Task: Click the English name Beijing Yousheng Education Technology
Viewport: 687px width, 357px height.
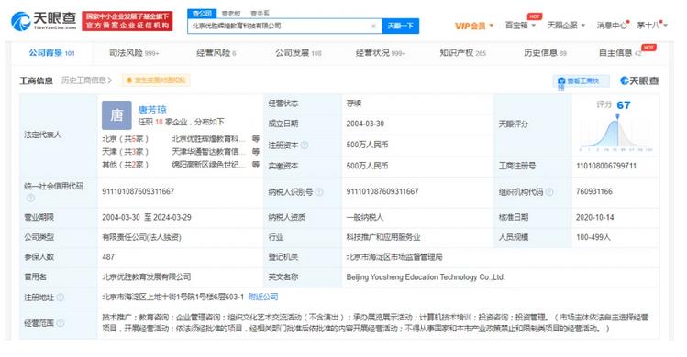Action: tap(426, 277)
